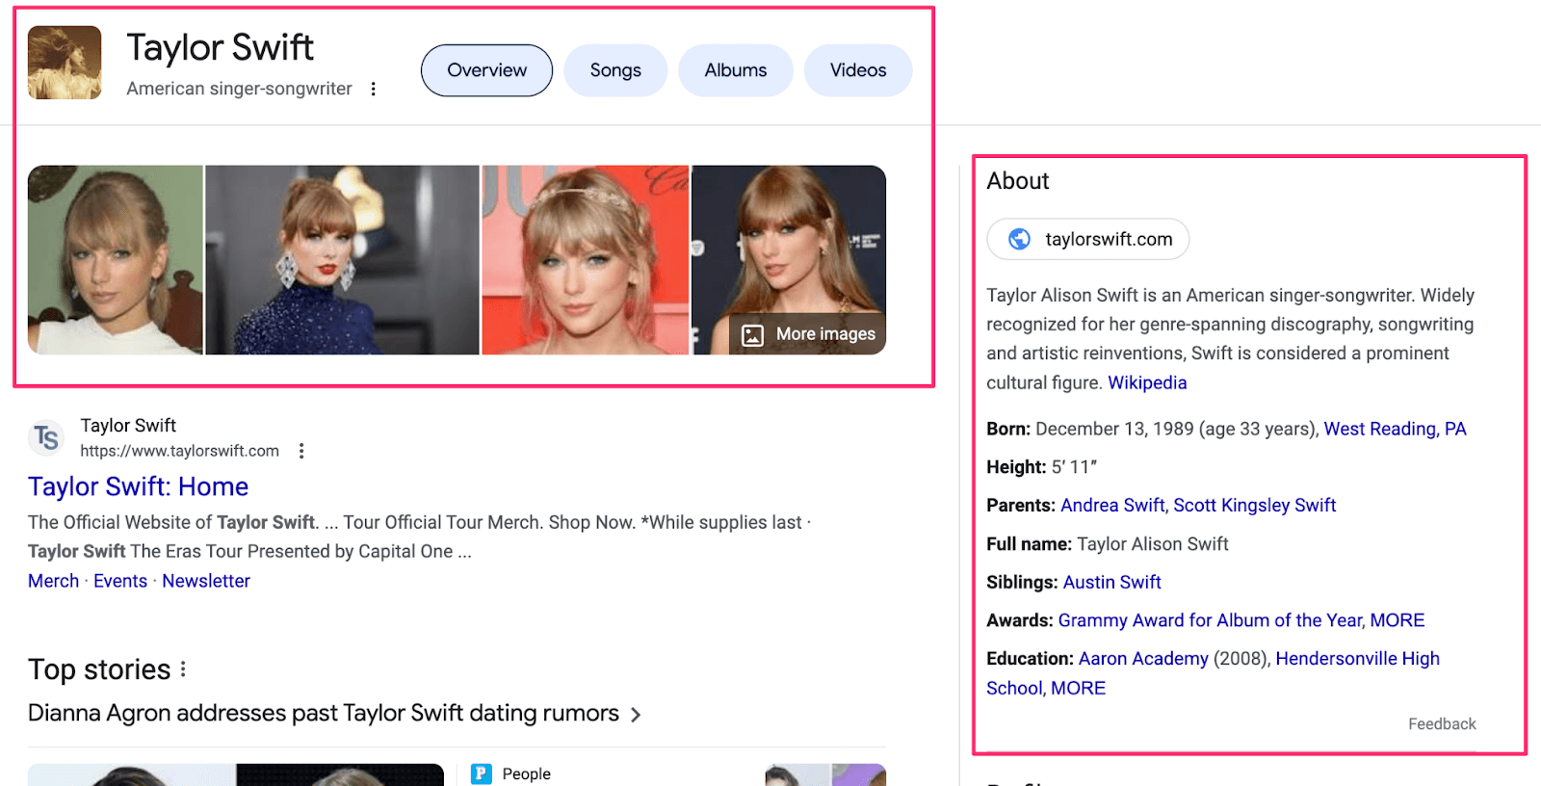Open the Taylor Swift: Home result

click(138, 486)
